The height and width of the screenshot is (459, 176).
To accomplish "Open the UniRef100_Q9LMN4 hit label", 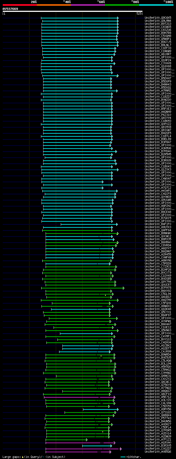I will [158, 21].
